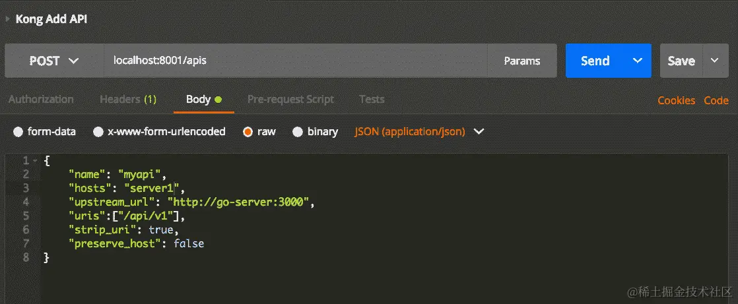This screenshot has width=738, height=304.
Task: Click the "name": "myapi" line
Action: click(117, 174)
